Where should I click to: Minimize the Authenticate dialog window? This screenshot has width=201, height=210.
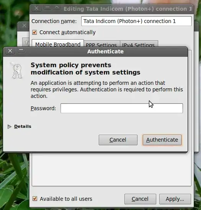pos(21,50)
